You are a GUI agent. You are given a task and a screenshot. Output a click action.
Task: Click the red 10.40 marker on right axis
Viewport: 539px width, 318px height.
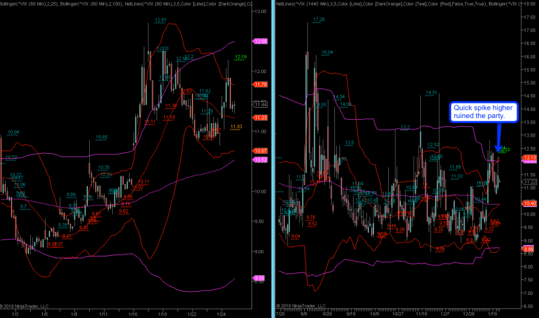(x=529, y=203)
